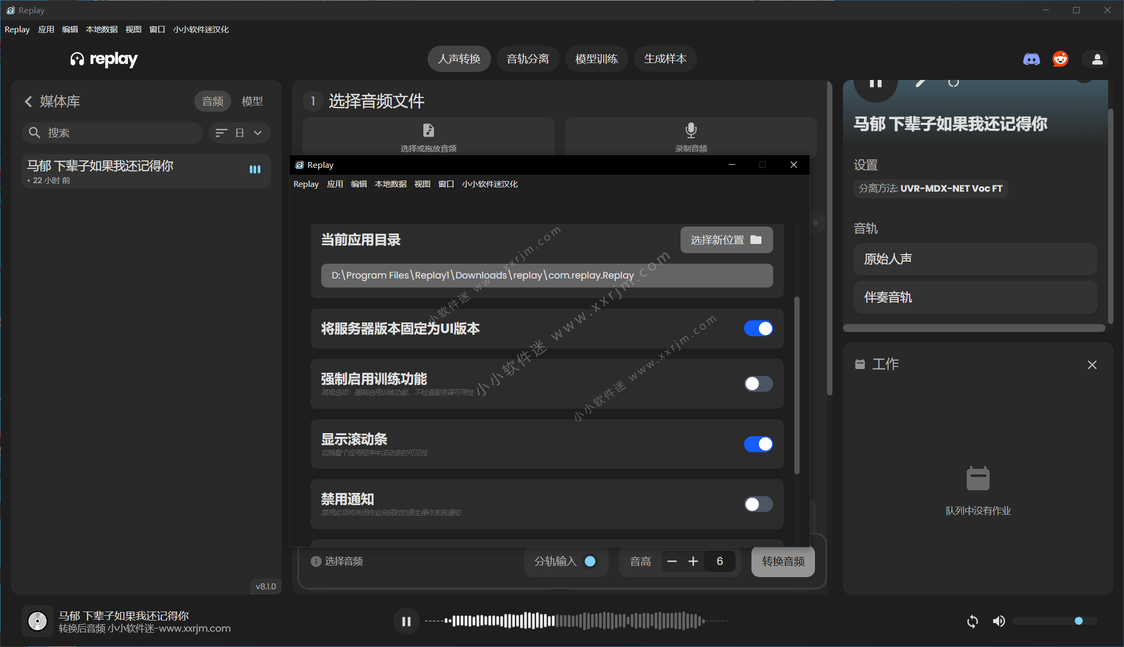Click the settings window vertical scrollbar
Viewport: 1124px width, 647px height.
point(796,385)
